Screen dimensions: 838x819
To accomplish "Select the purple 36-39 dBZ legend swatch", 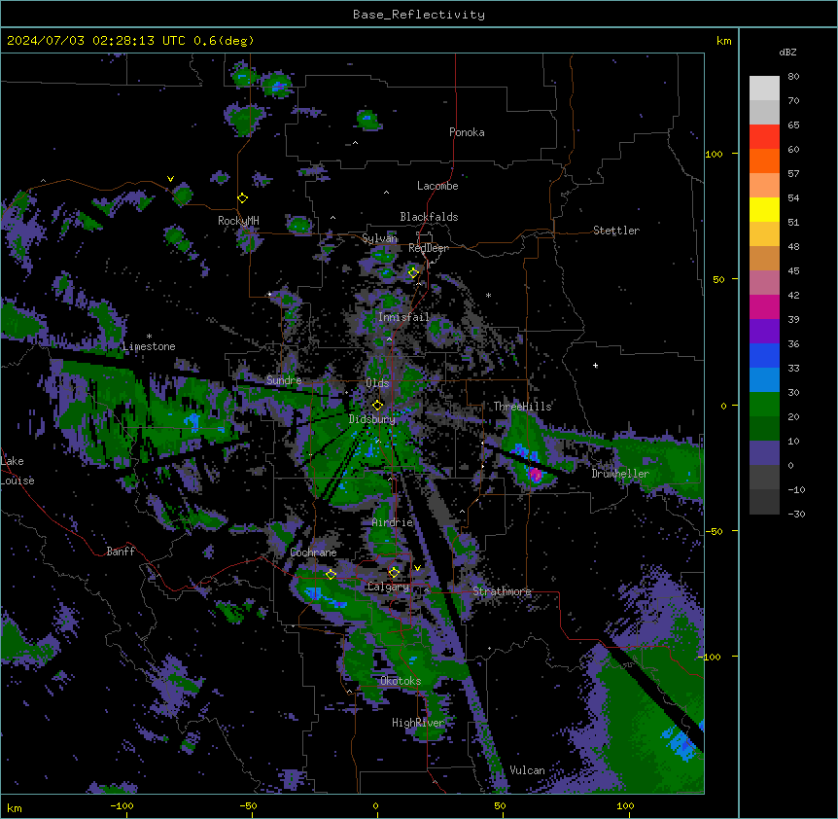I will tap(764, 332).
